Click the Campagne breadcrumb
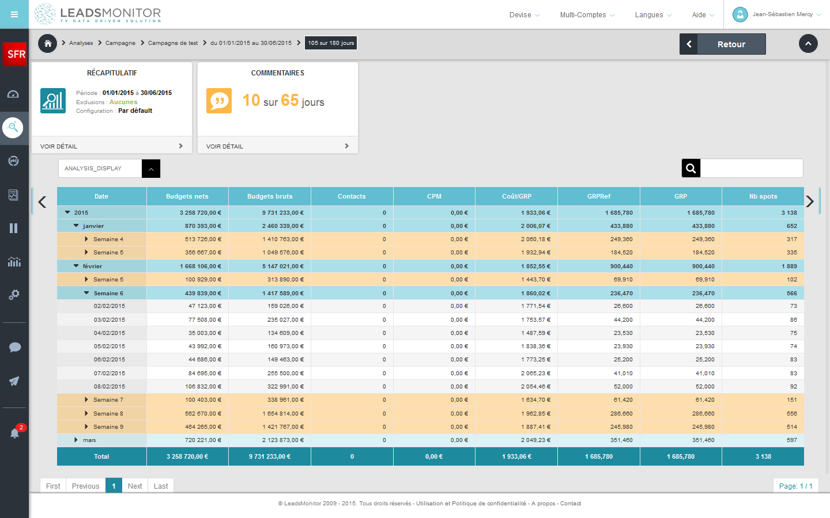This screenshot has height=518, width=830. click(120, 43)
